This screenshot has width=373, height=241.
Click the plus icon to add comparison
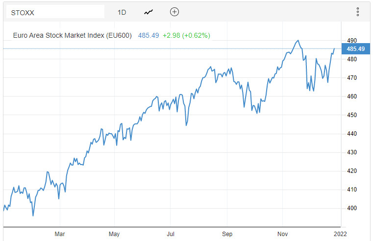(x=174, y=12)
